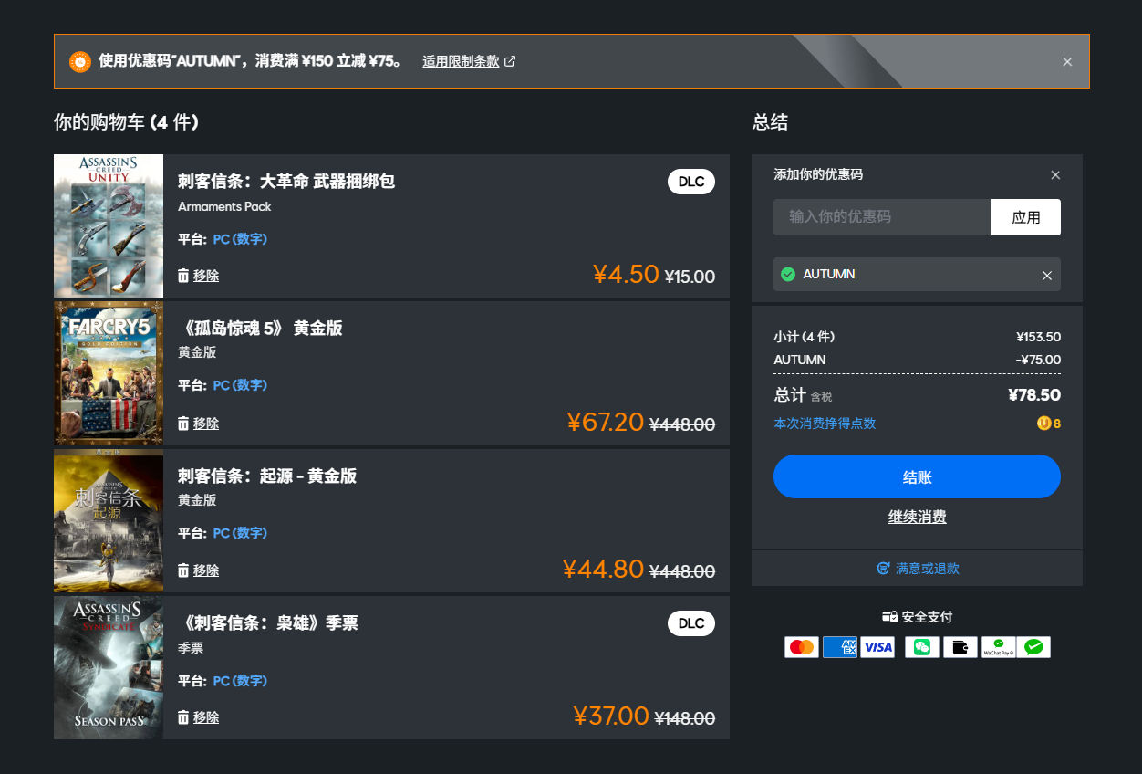Click the trash icon for 枭雄 季票
1142x774 pixels.
tap(183, 717)
